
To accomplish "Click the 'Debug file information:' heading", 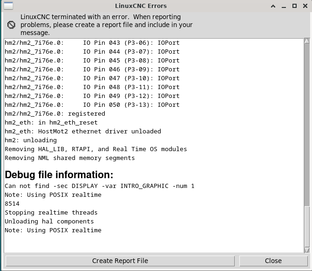I will (x=59, y=175).
